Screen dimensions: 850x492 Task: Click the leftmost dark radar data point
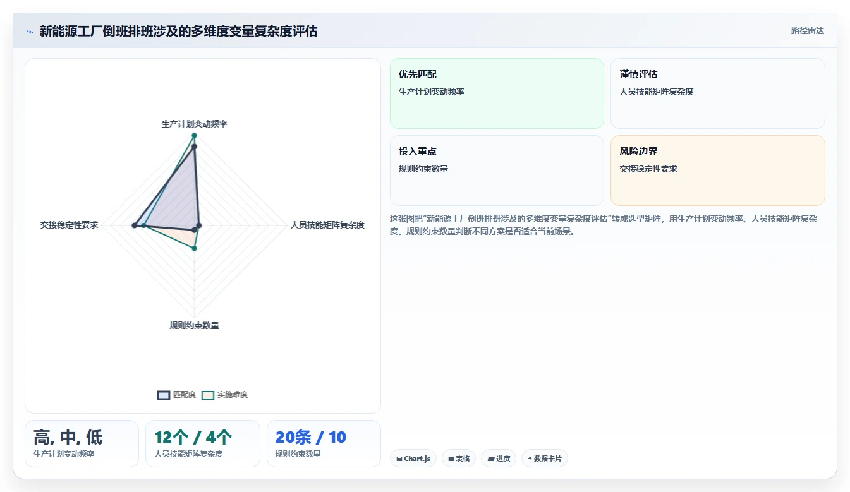point(134,225)
